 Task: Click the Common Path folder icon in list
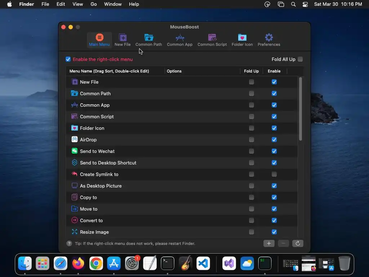[74, 93]
